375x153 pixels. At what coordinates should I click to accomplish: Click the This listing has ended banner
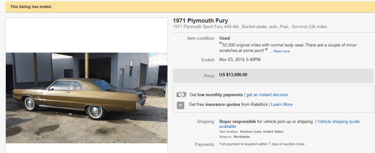click(31, 7)
